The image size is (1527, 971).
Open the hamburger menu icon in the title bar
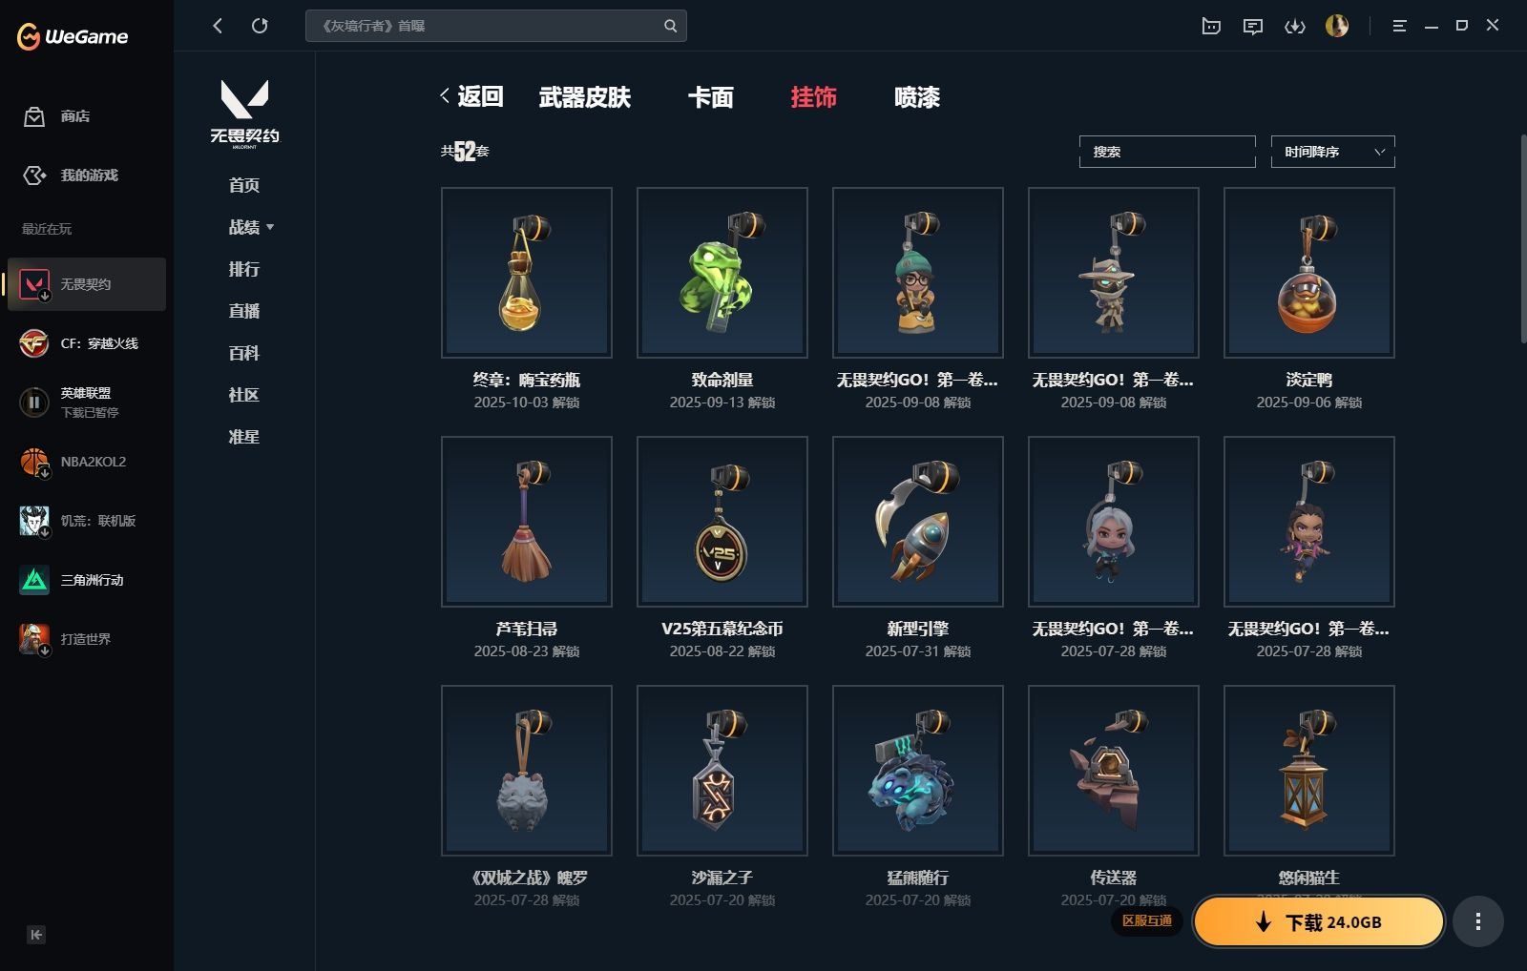[x=1399, y=26]
